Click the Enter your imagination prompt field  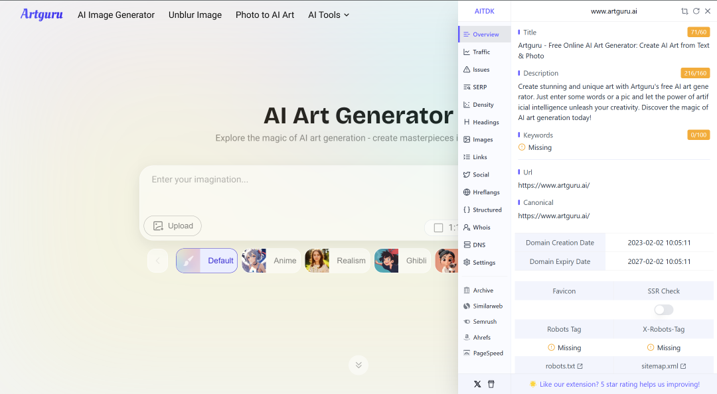299,190
